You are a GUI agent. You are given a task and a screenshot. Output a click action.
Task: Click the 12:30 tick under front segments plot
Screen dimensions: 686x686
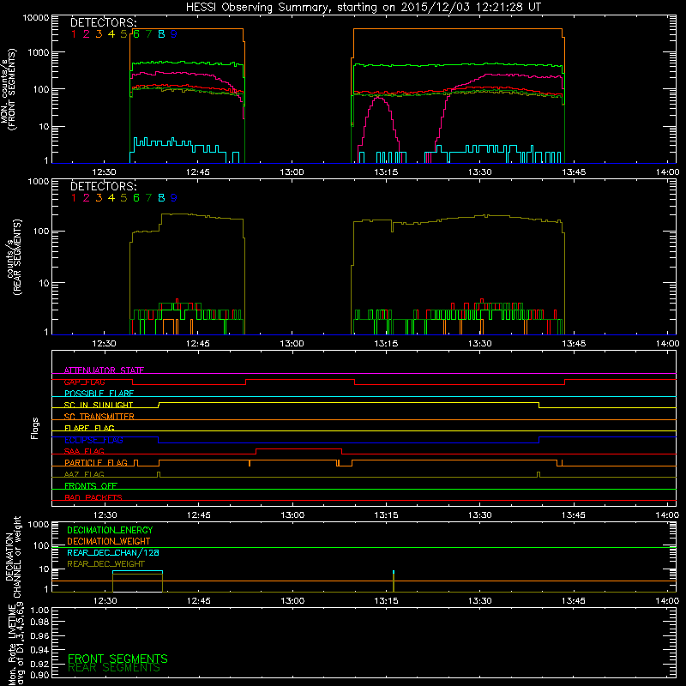point(104,172)
